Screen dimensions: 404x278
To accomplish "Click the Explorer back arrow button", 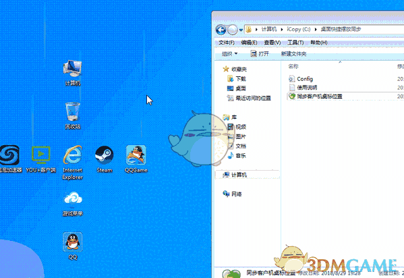I will coord(221,30).
